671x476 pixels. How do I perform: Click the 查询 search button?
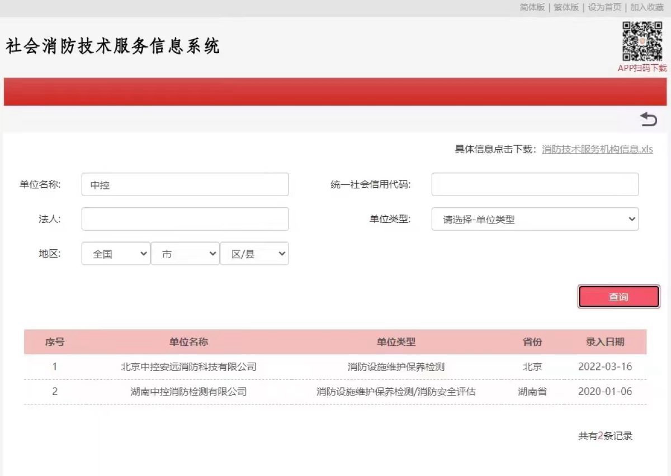pos(618,297)
